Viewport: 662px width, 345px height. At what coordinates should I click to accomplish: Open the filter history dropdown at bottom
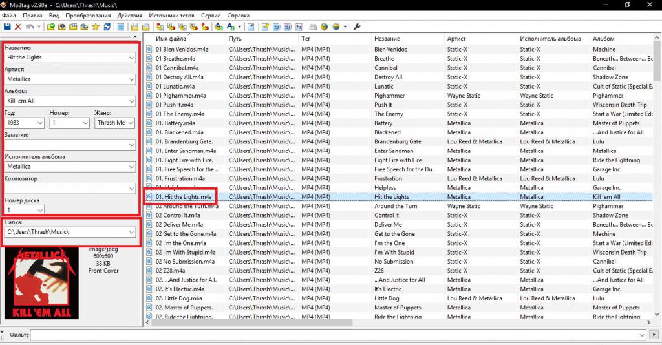(642, 335)
